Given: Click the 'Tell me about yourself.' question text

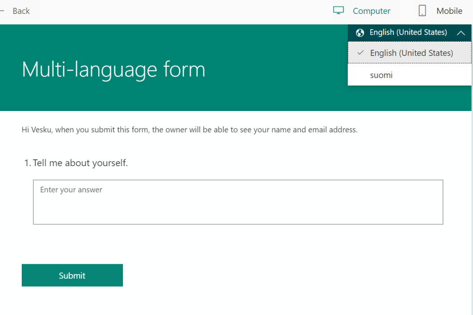Looking at the screenshot, I should click(x=80, y=163).
